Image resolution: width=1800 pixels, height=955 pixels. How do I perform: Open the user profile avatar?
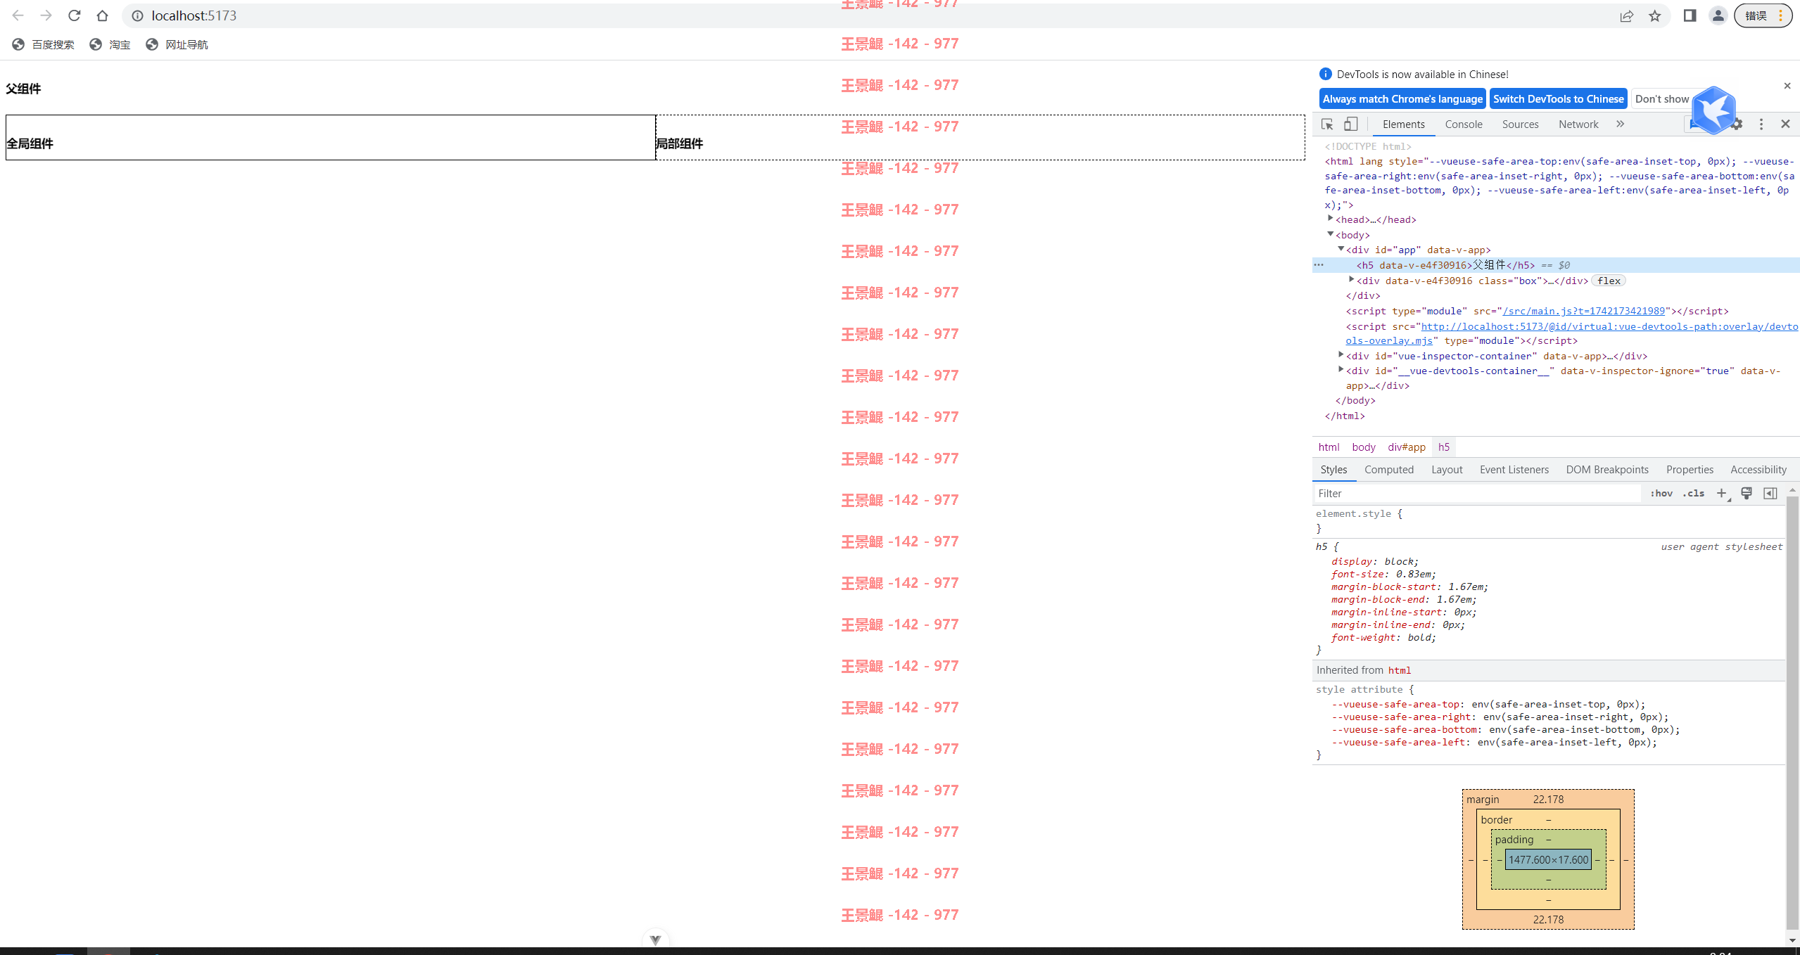[1718, 15]
